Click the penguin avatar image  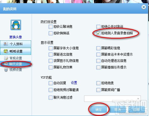tap(16, 25)
